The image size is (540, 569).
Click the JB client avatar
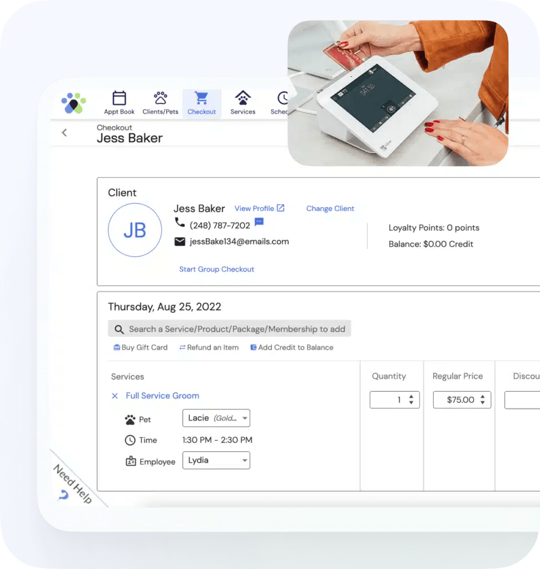tap(135, 230)
